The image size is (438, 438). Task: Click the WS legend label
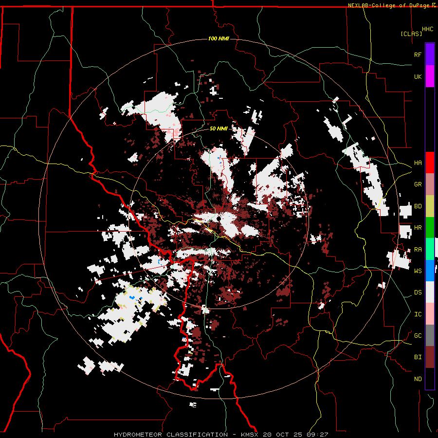pos(418,271)
